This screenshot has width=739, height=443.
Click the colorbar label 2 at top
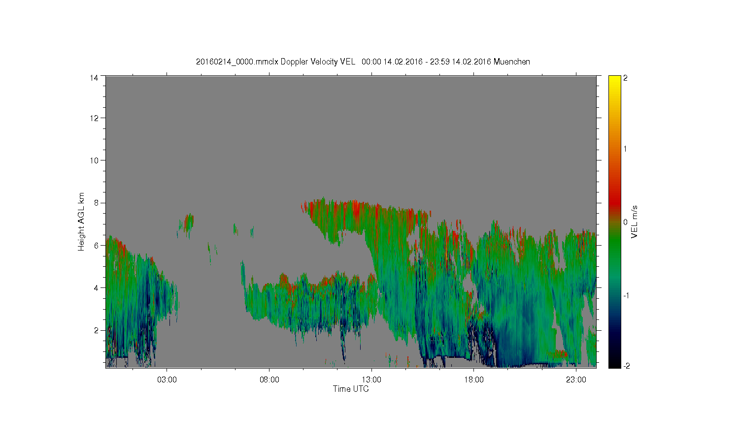[626, 78]
